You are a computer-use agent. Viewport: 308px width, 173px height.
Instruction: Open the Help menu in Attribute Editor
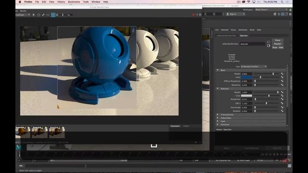259,30
